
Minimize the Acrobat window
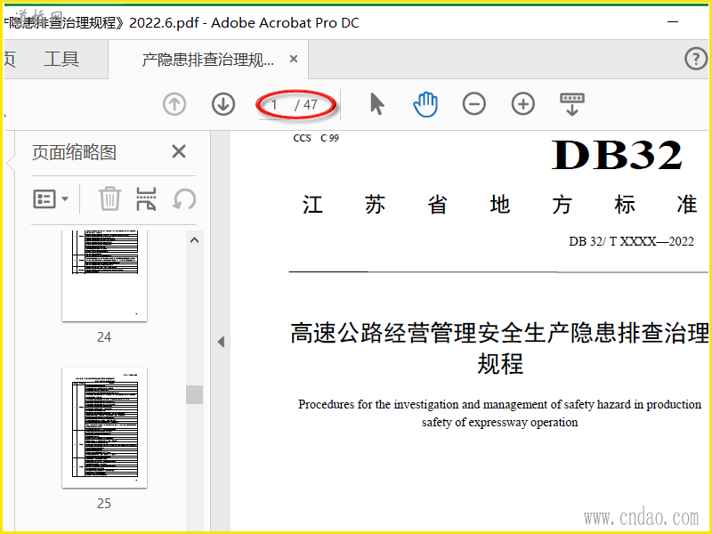[x=673, y=21]
